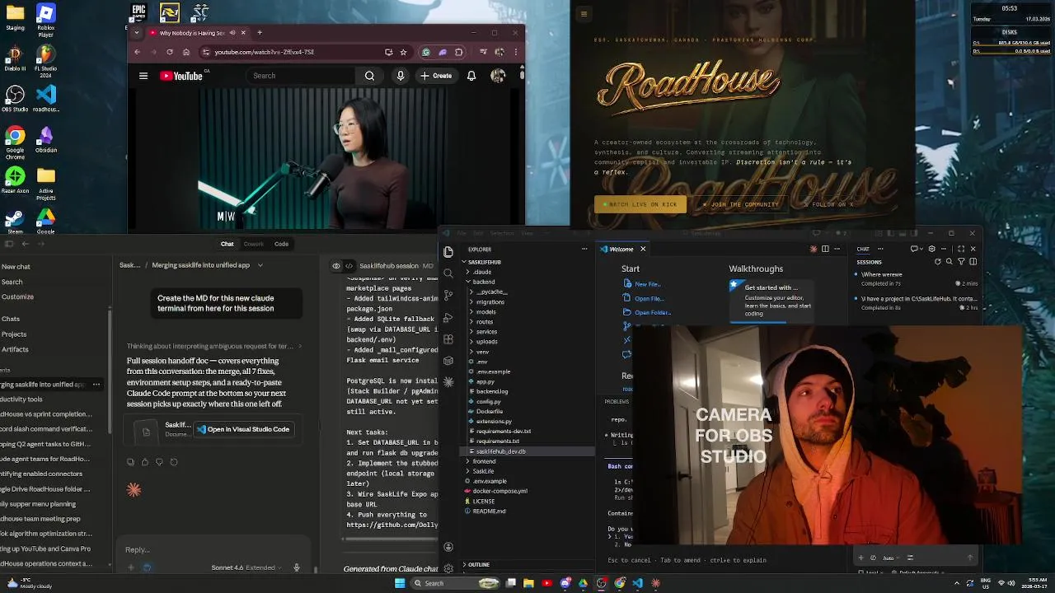Viewport: 1055px width, 593px height.
Task: Toggle the sessions side-by-side layout icon in the VS Code chat
Action: point(973,262)
